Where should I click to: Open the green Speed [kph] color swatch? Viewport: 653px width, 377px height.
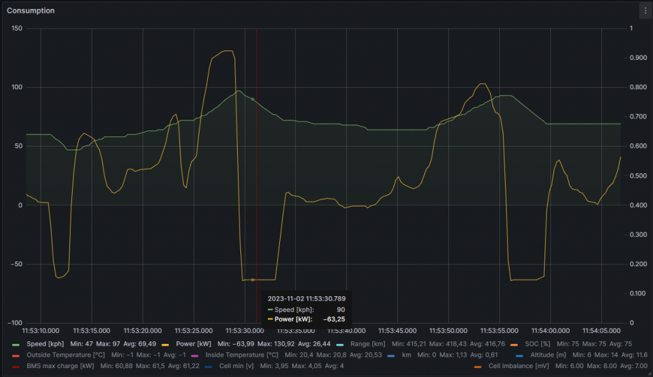[16, 345]
